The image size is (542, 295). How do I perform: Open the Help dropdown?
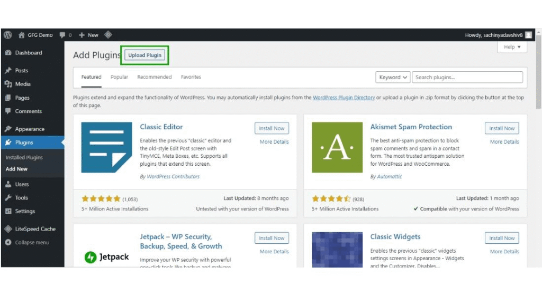click(x=512, y=47)
